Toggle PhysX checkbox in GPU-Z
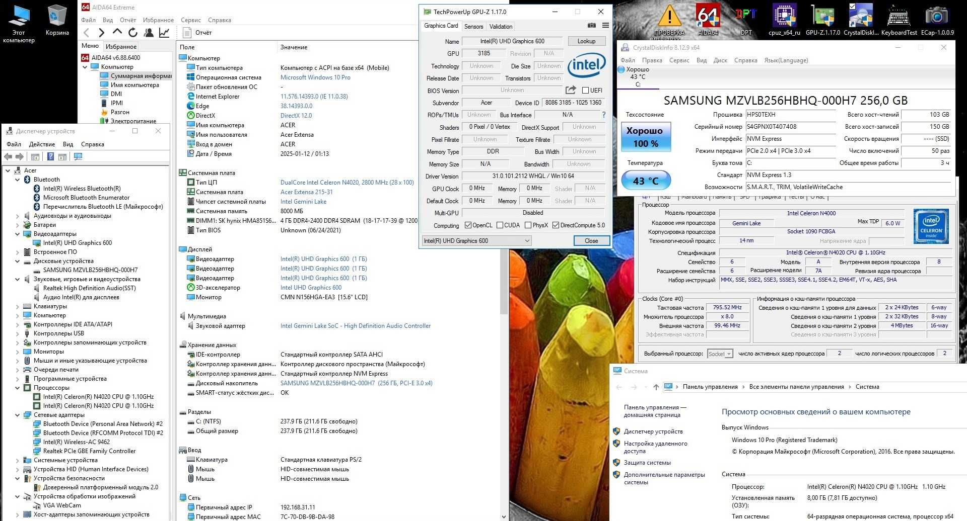Image resolution: width=967 pixels, height=521 pixels. point(528,225)
